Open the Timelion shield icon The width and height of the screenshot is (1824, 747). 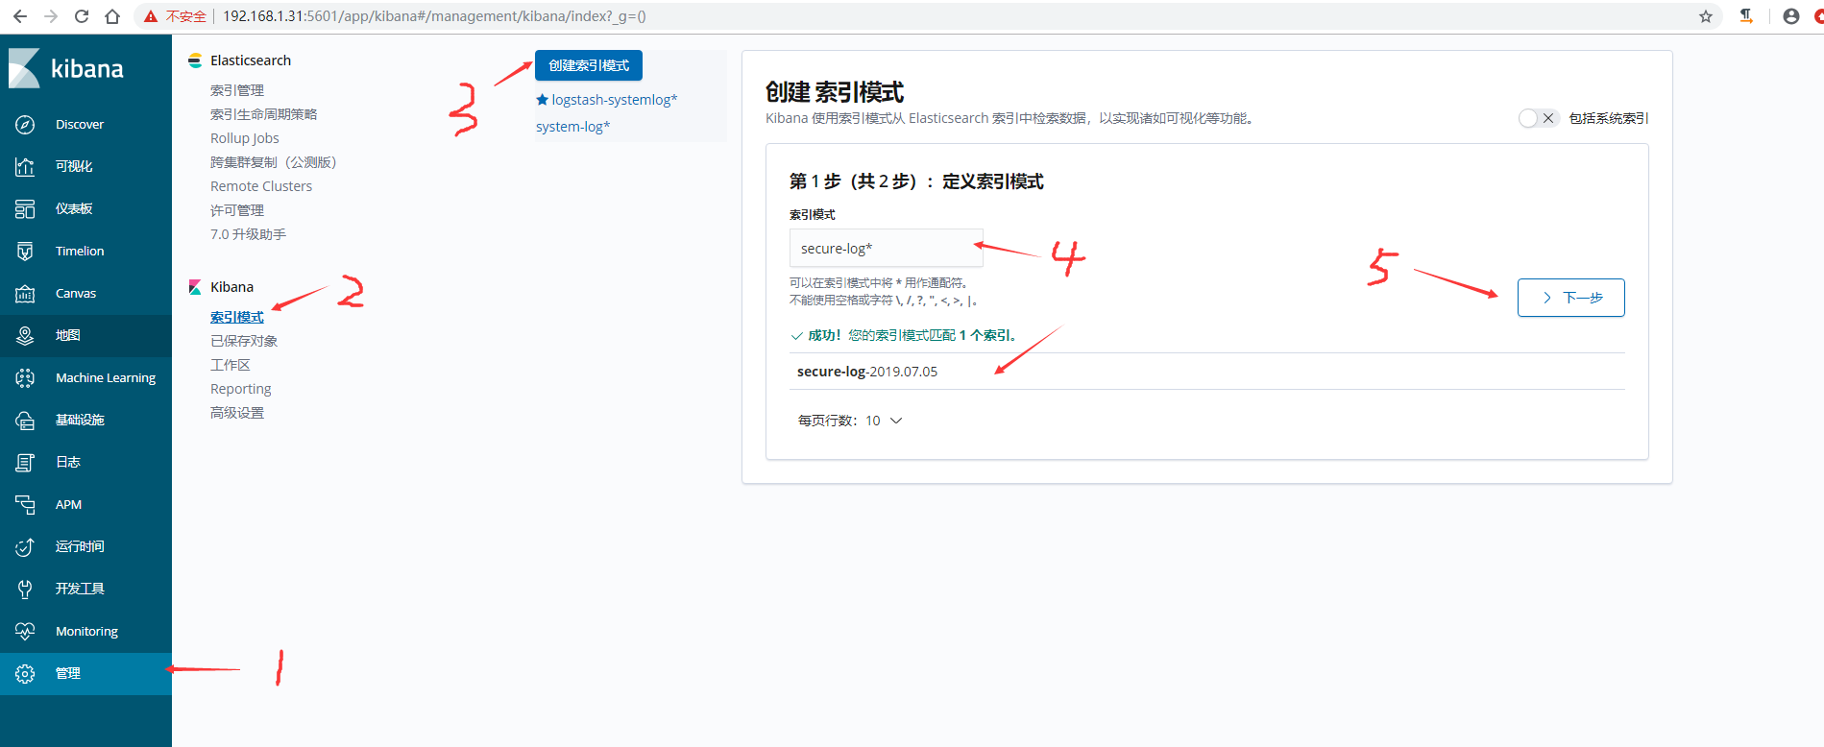(x=25, y=252)
